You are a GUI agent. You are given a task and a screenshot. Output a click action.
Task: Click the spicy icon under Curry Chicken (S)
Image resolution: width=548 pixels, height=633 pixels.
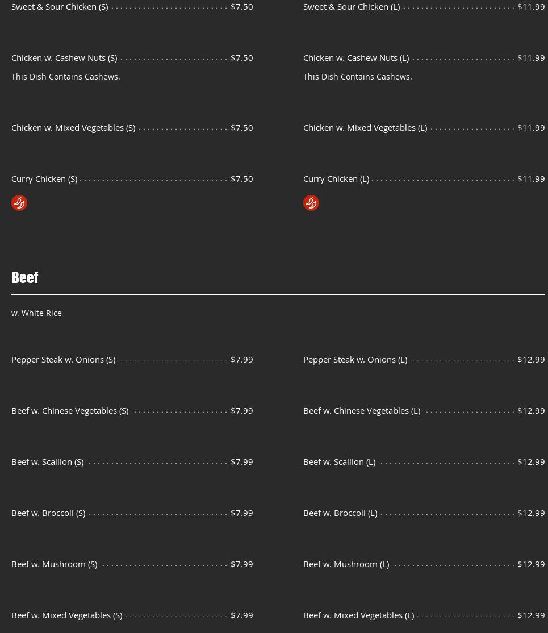[19, 203]
